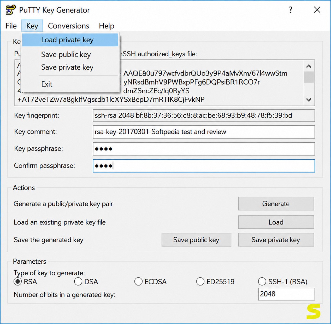Select the ECDSA key type
The width and height of the screenshot is (331, 324).
click(138, 282)
